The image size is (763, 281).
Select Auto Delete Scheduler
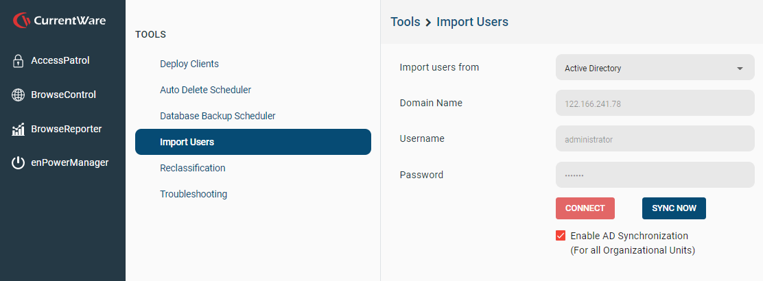[205, 90]
